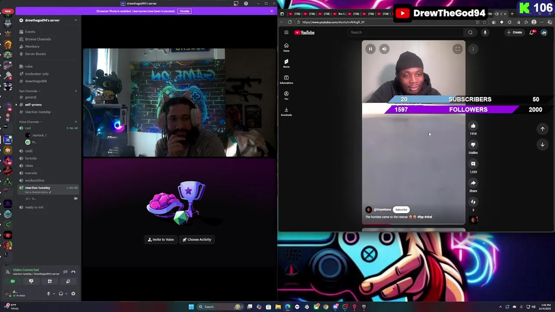Open You in YouTube sidebar
The height and width of the screenshot is (312, 555).
point(286,95)
